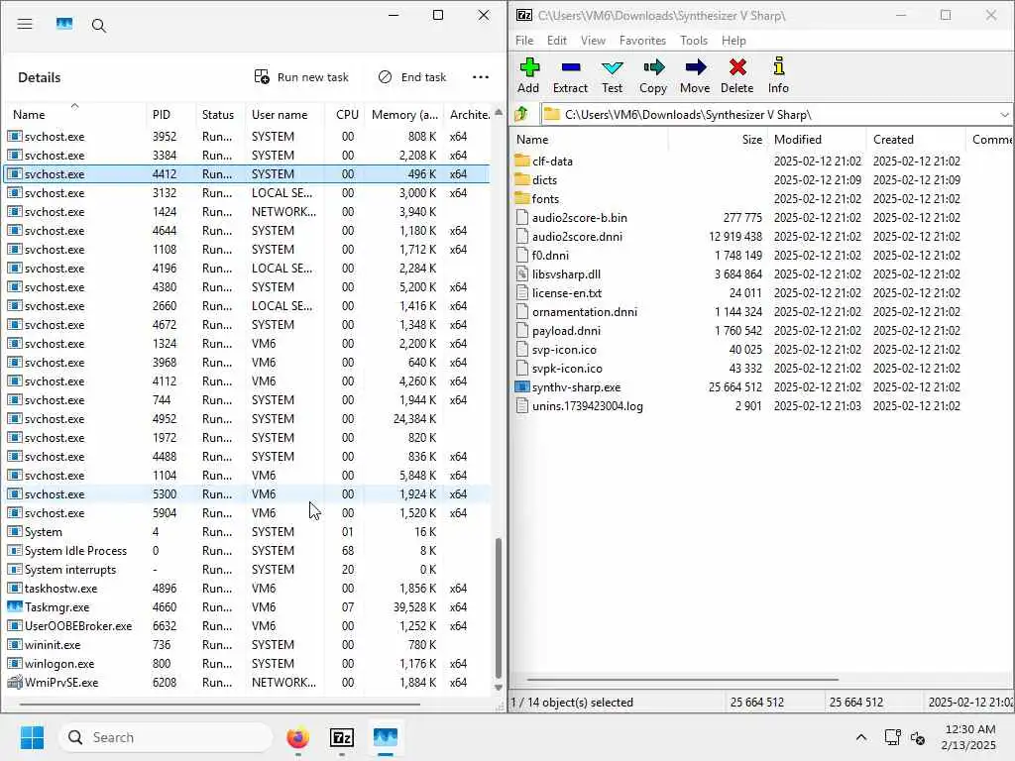Sort 7-Zip files by Modified column
The height and width of the screenshot is (761, 1015).
818,139
